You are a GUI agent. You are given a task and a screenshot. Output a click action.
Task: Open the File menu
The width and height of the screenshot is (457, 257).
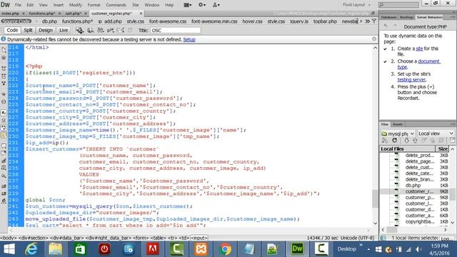tap(18, 5)
